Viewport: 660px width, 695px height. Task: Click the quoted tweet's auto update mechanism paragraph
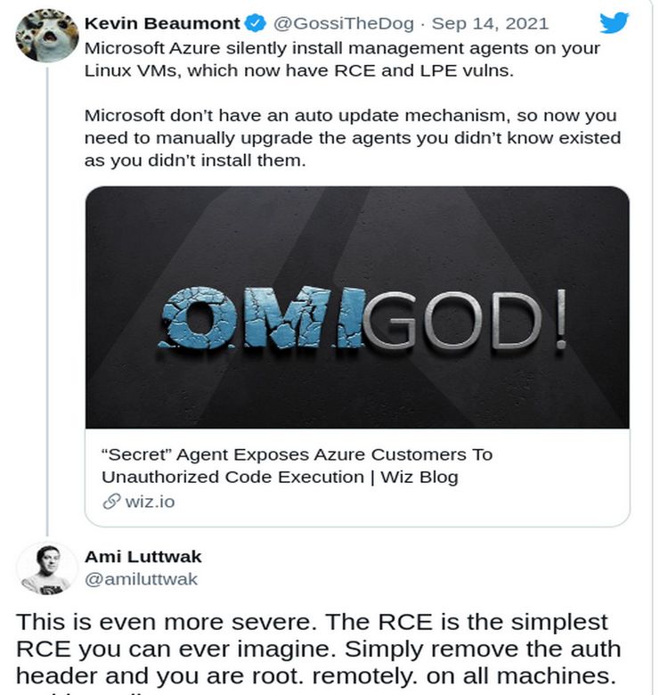353,138
